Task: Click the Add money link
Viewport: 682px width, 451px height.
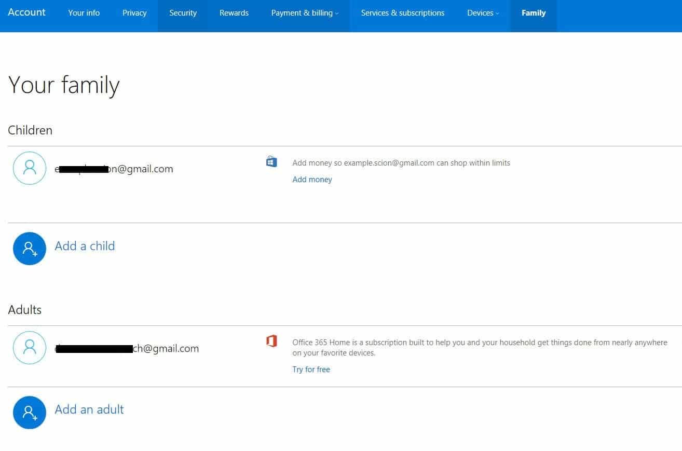Action: coord(312,180)
